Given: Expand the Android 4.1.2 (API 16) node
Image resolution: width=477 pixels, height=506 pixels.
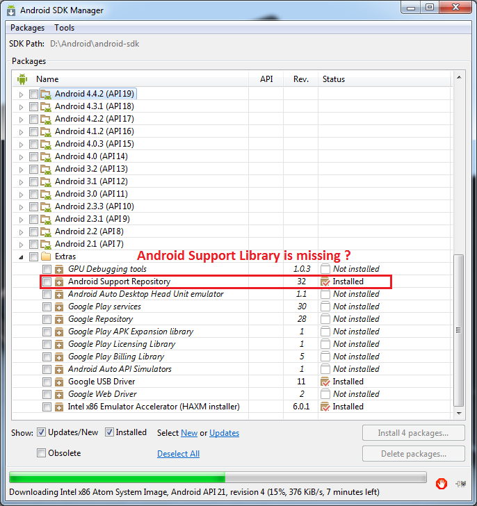Looking at the screenshot, I should point(21,132).
